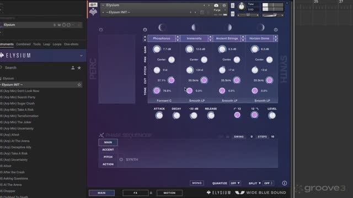Filter presets by favorites star
This screenshot has width=353, height=198.
pyautogui.click(x=79, y=68)
